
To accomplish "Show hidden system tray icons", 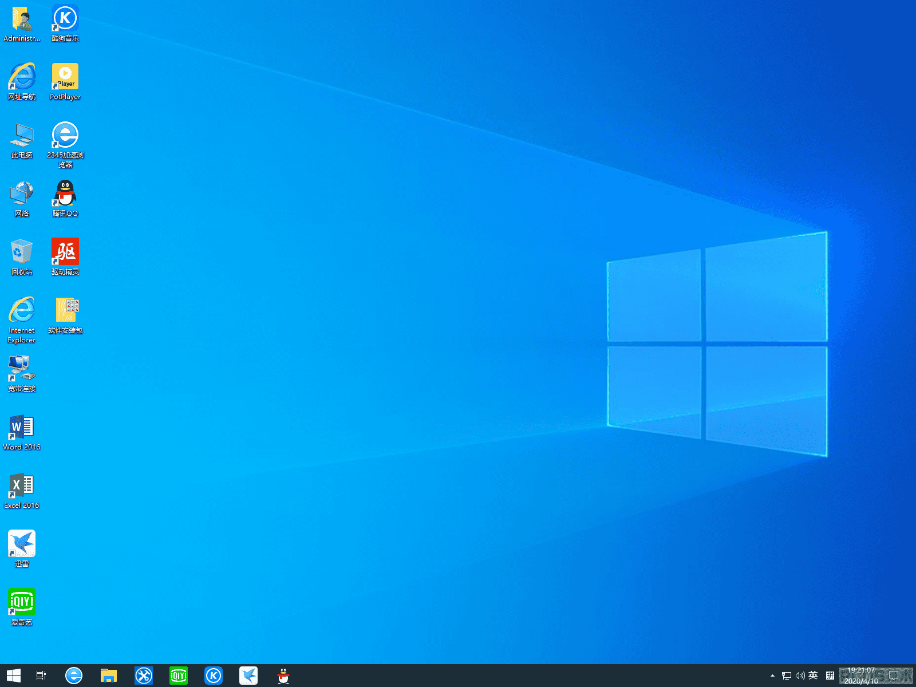I will (x=772, y=676).
